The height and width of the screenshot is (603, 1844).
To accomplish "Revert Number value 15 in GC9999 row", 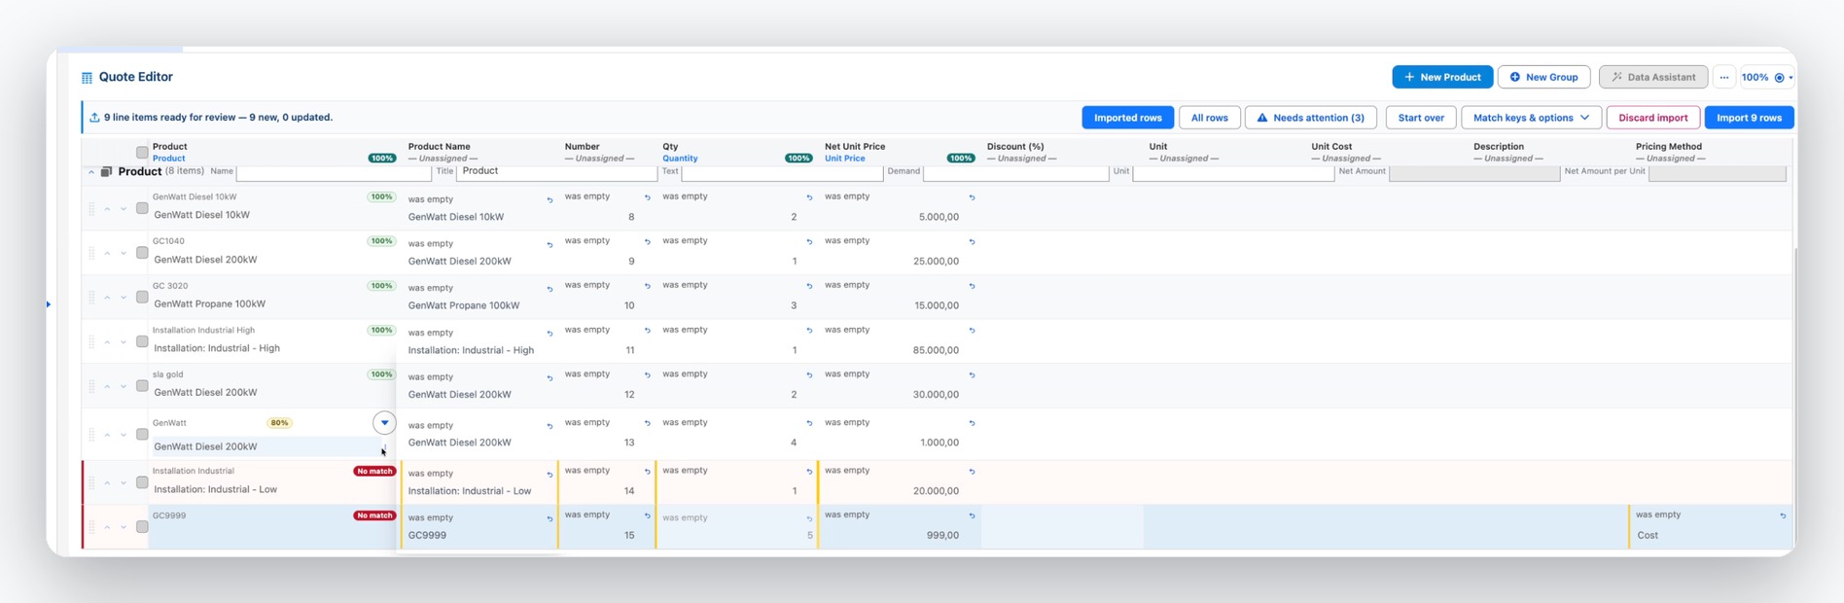I will pyautogui.click(x=648, y=516).
